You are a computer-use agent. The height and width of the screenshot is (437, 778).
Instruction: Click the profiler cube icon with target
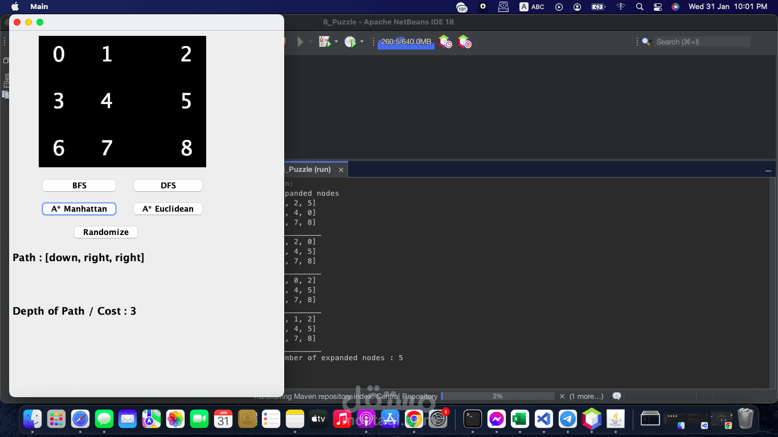(x=464, y=42)
